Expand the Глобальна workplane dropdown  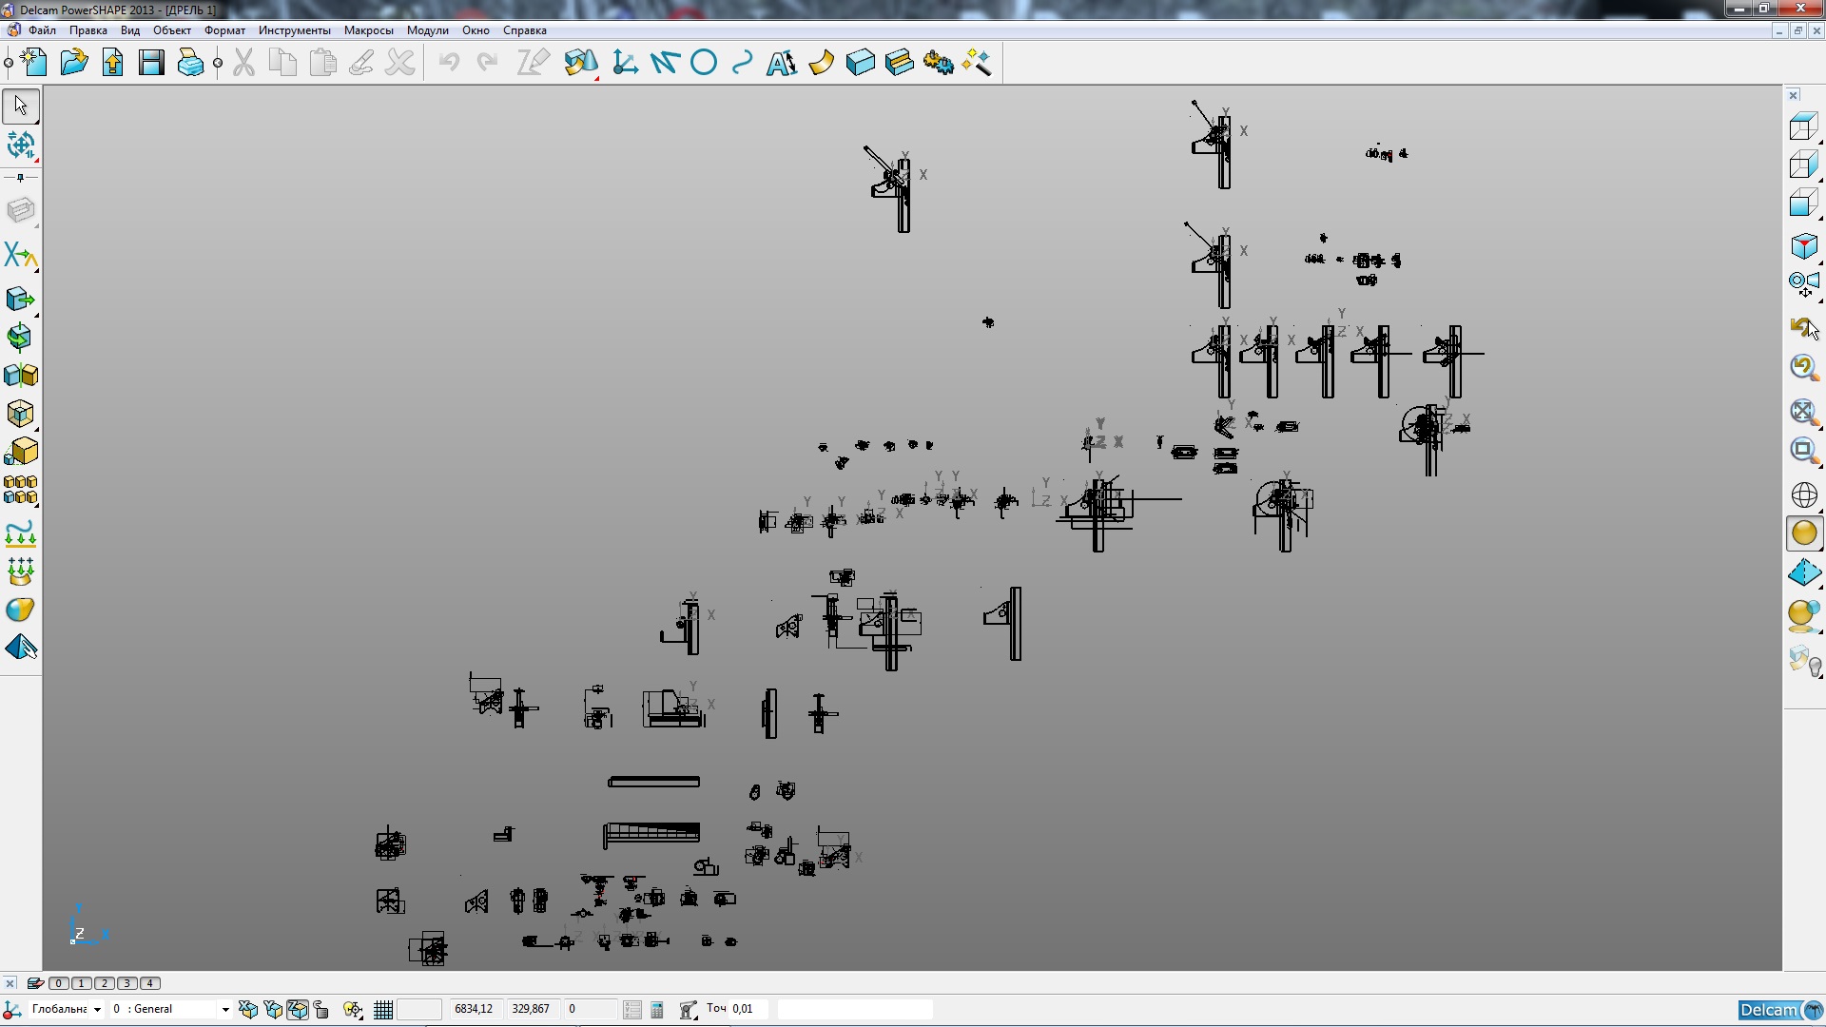(x=96, y=1010)
